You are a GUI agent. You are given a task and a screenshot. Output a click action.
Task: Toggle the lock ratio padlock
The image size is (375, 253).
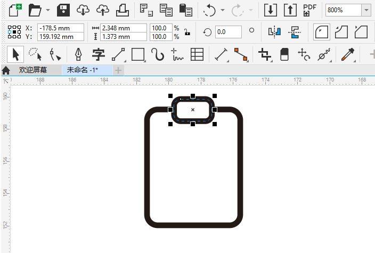(187, 32)
